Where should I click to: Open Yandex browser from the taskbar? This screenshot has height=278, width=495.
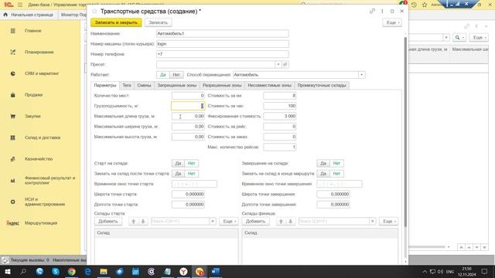(x=183, y=271)
